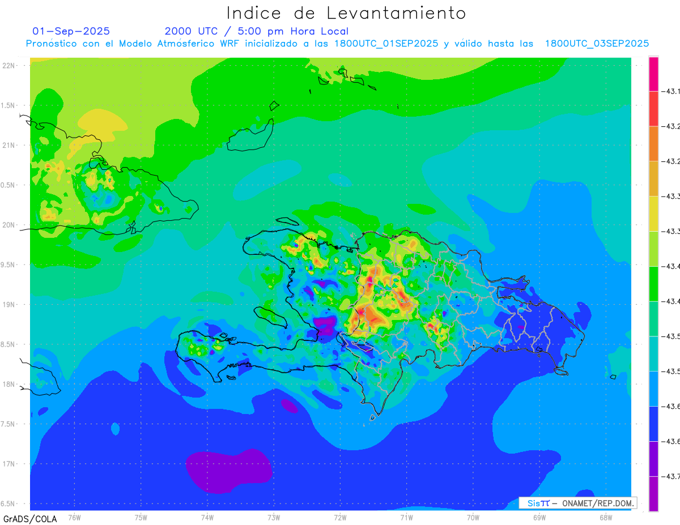Click the 17N latitude label
This screenshot has width=680, height=525.
(x=10, y=464)
